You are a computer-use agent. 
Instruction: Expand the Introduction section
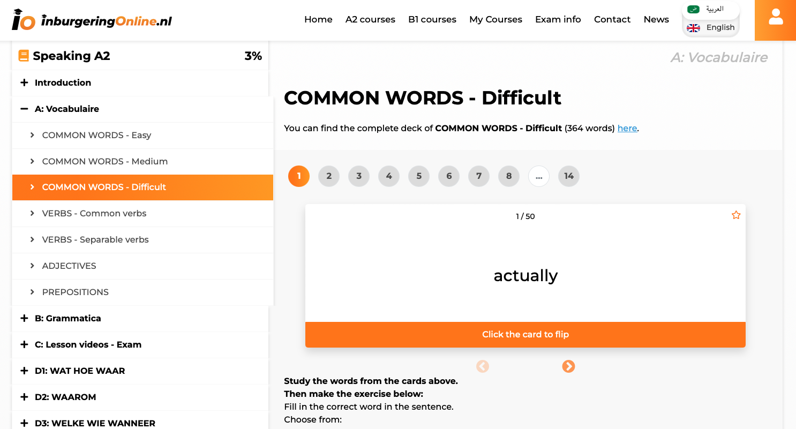(x=24, y=82)
